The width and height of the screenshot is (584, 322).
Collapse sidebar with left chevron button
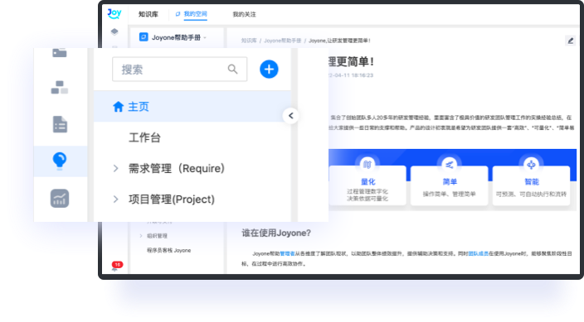(291, 116)
